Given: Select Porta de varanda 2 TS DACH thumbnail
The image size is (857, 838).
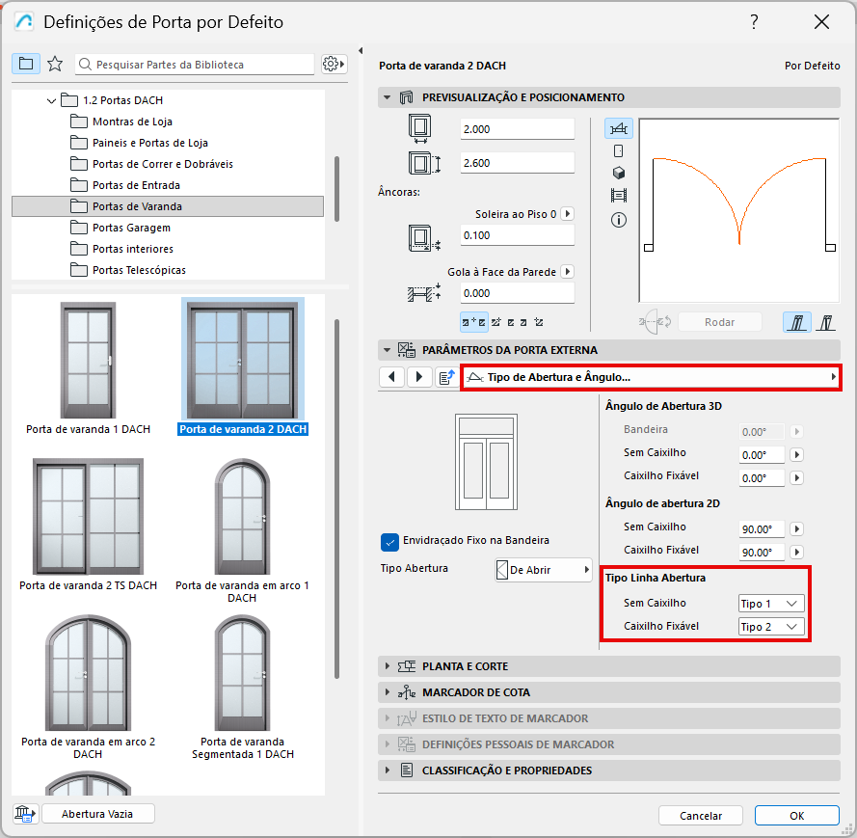Looking at the screenshot, I should pos(88,517).
